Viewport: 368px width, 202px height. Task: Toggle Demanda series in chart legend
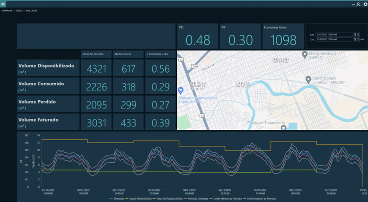(x=117, y=199)
